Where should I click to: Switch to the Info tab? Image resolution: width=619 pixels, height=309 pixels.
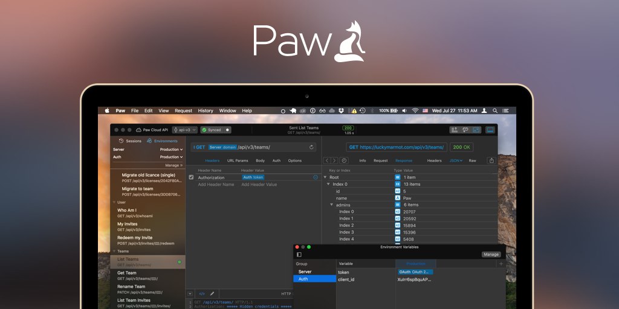(363, 161)
